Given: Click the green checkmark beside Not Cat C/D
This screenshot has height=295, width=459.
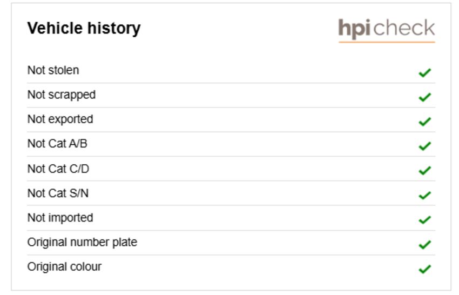Looking at the screenshot, I should (425, 171).
